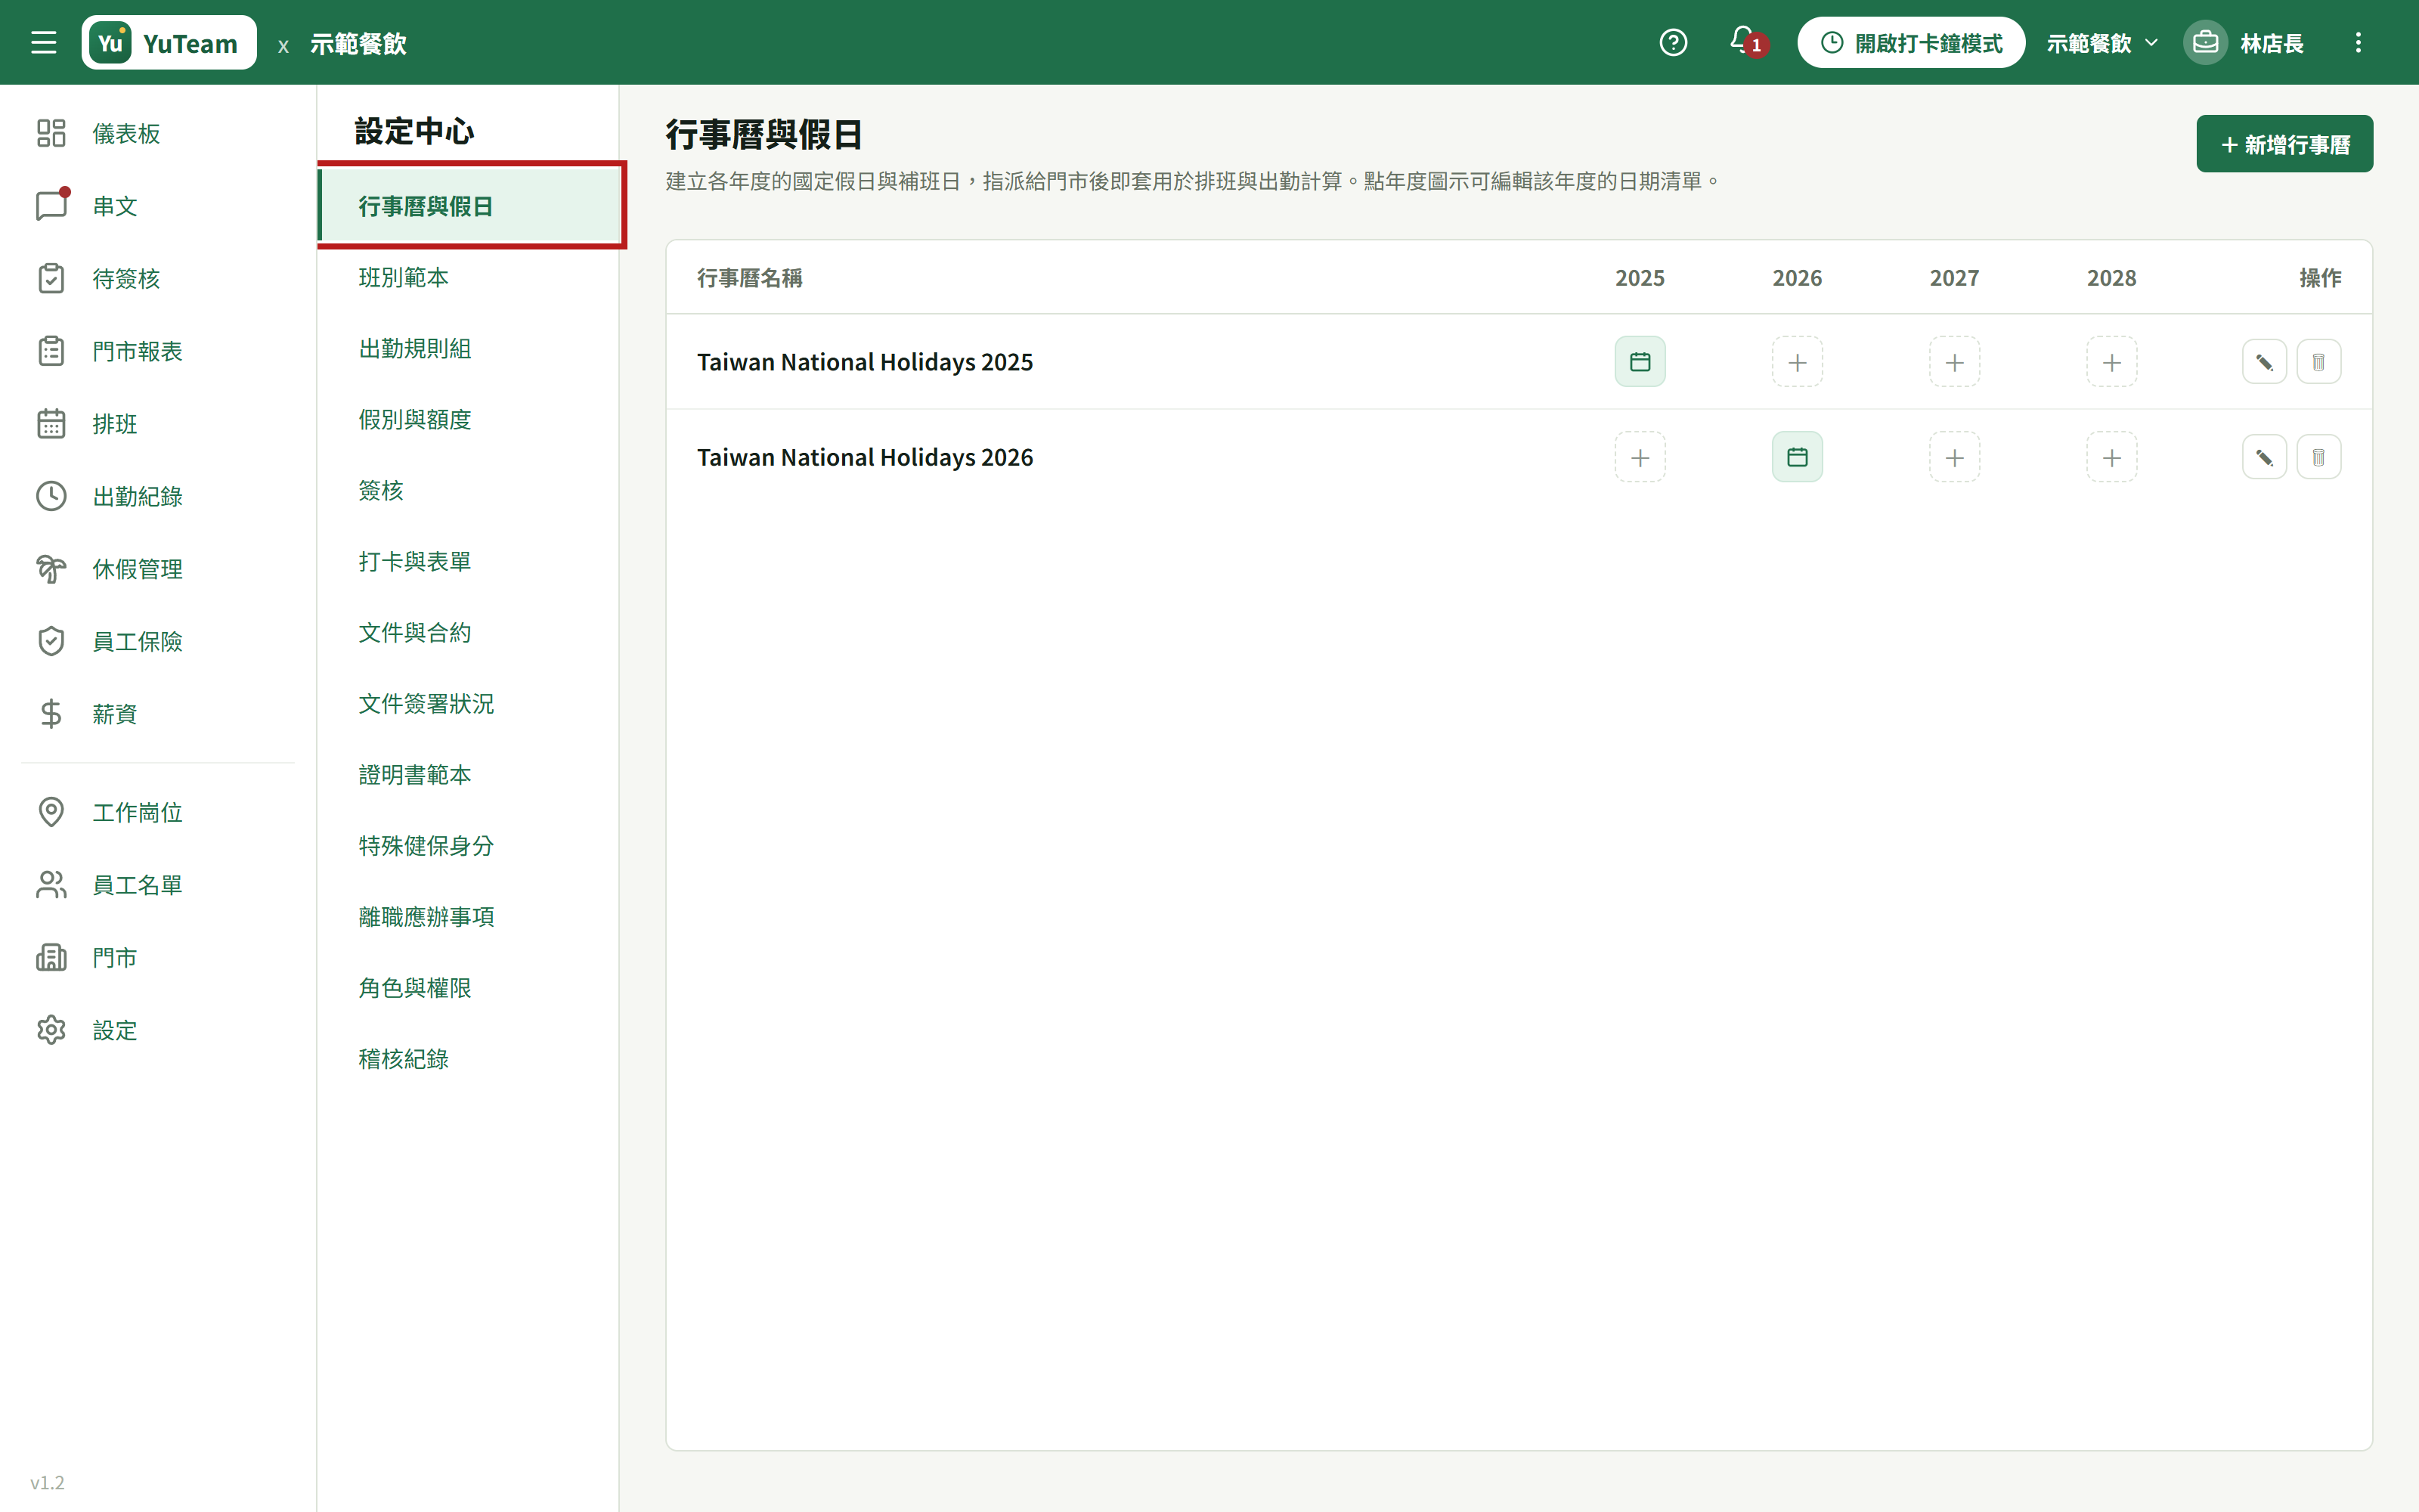
Task: Open 休假管理 in the sidebar
Action: click(x=158, y=569)
